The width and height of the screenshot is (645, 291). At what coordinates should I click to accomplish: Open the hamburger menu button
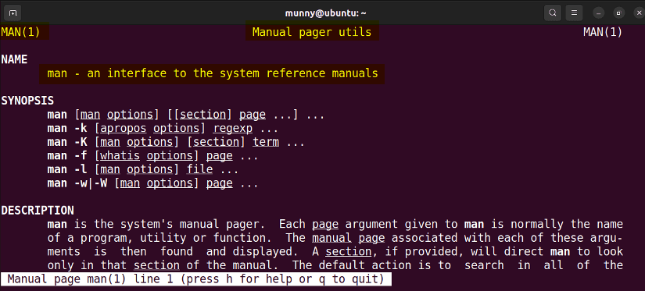(575, 13)
